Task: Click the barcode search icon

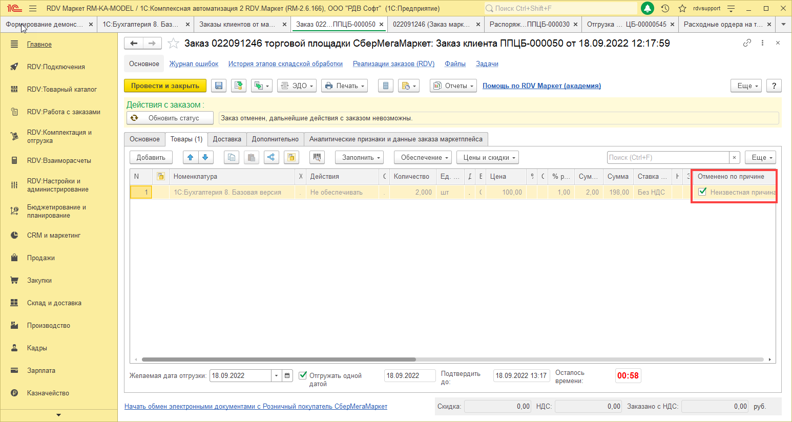Action: pos(317,157)
